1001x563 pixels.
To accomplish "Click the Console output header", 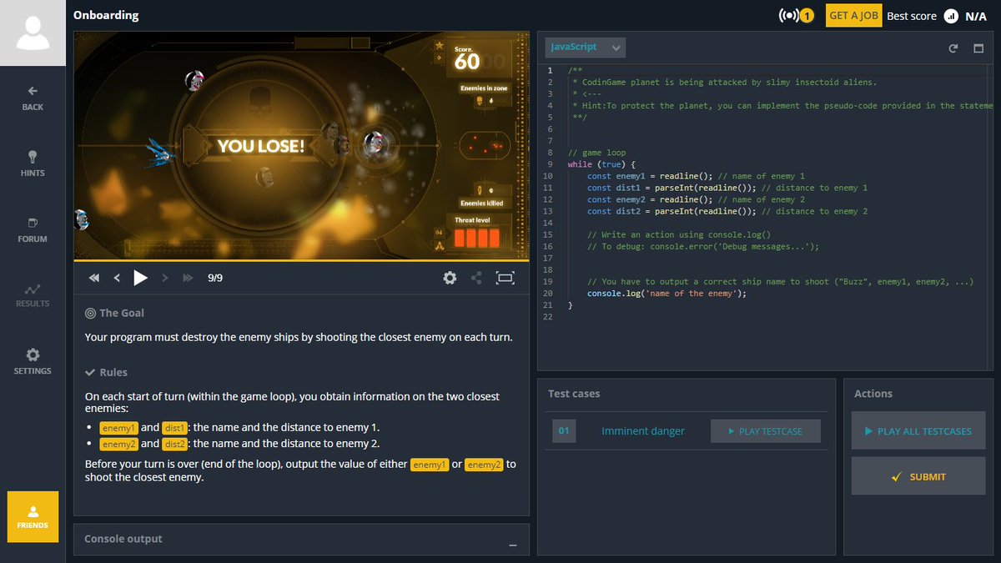I will point(123,539).
